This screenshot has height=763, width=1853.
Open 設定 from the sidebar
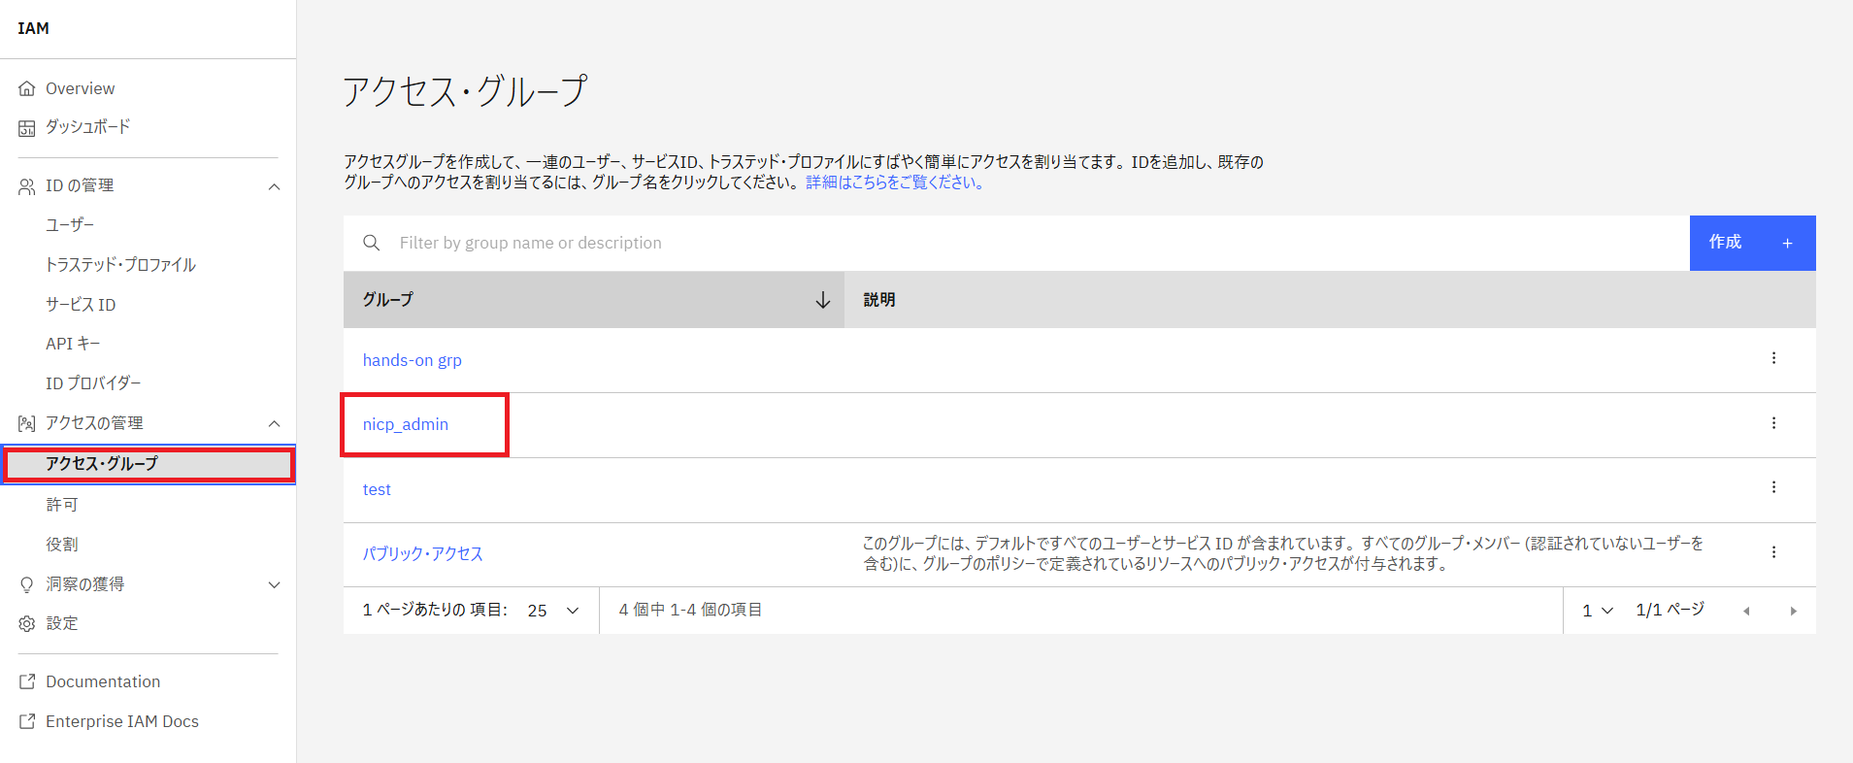[61, 623]
